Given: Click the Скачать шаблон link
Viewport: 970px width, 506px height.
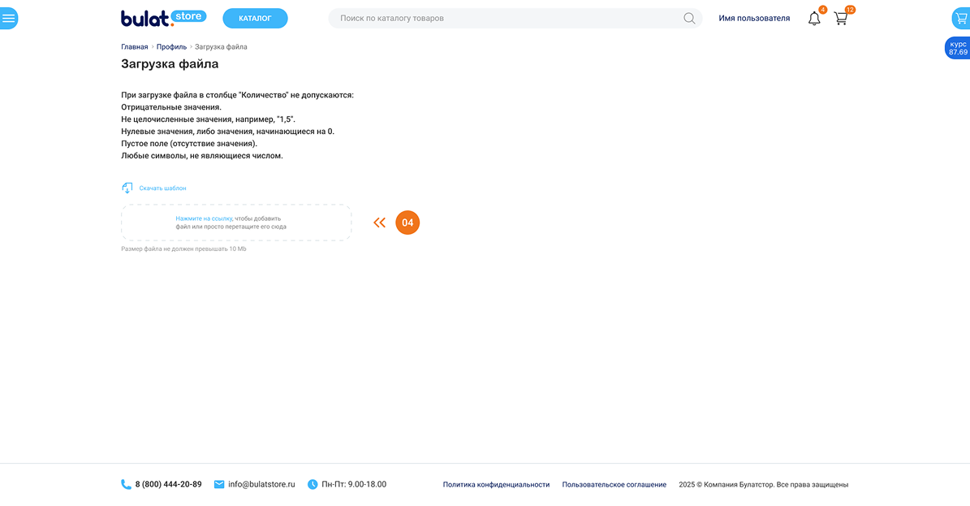Looking at the screenshot, I should click(x=162, y=188).
